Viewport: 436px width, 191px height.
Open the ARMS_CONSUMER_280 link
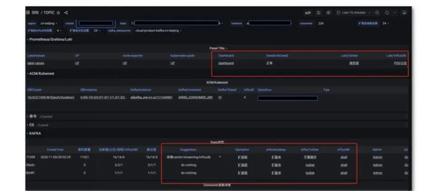195,97
